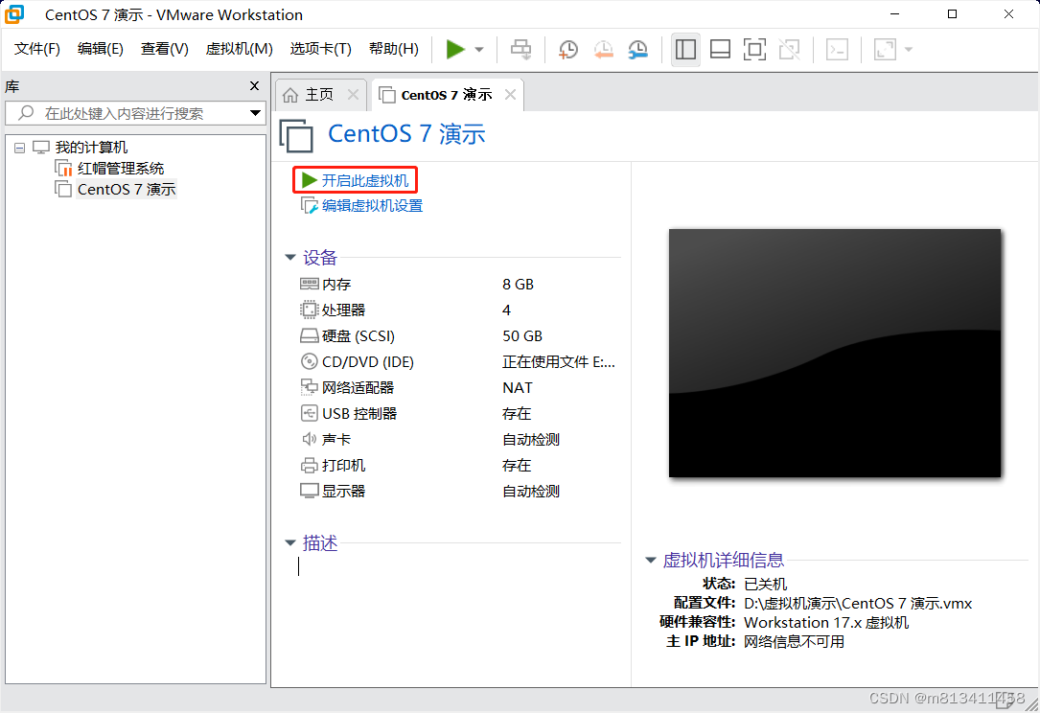Collapse the 描述 section
Viewport: 1040px width, 713px height.
tap(290, 543)
